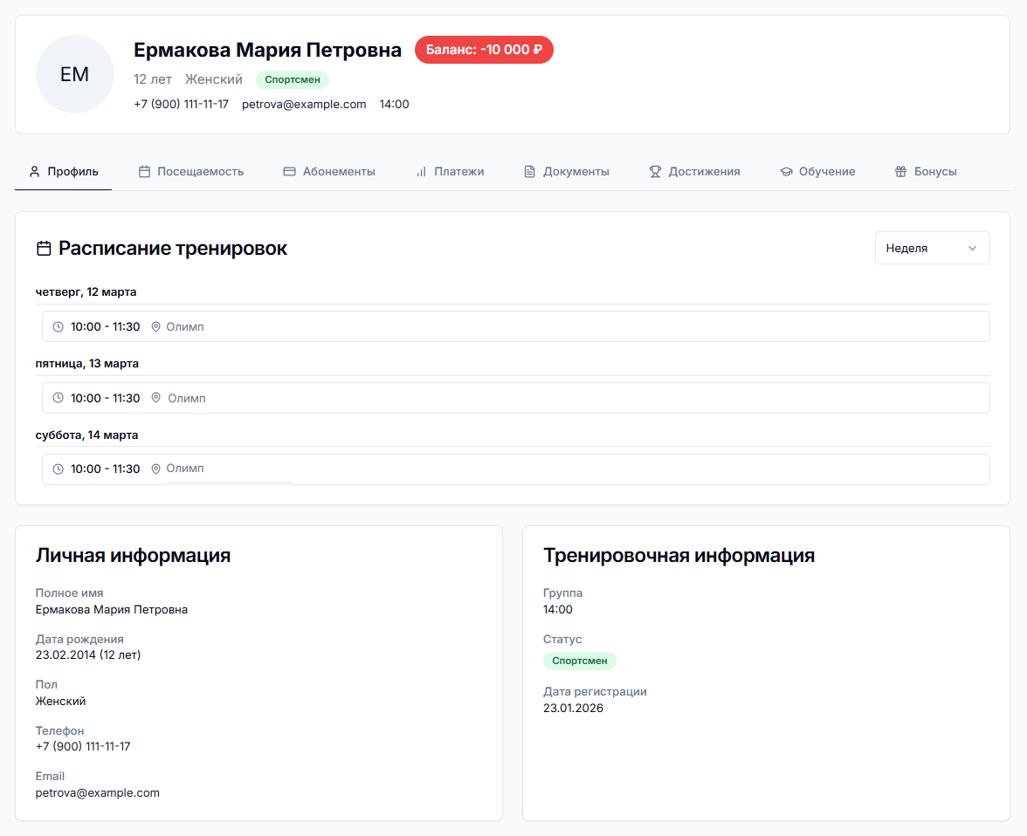This screenshot has width=1027, height=836.
Task: Open the Friday 13 марта training slot
Action: [x=515, y=398]
